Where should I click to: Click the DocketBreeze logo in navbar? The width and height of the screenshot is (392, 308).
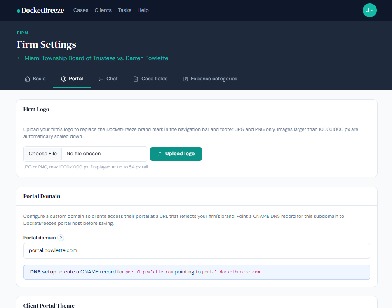pos(40,10)
